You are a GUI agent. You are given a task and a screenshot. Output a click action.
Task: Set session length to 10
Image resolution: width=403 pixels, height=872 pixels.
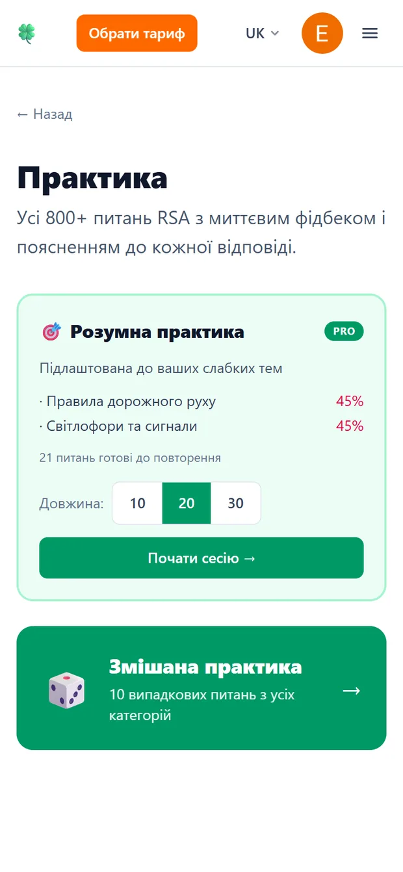137,503
